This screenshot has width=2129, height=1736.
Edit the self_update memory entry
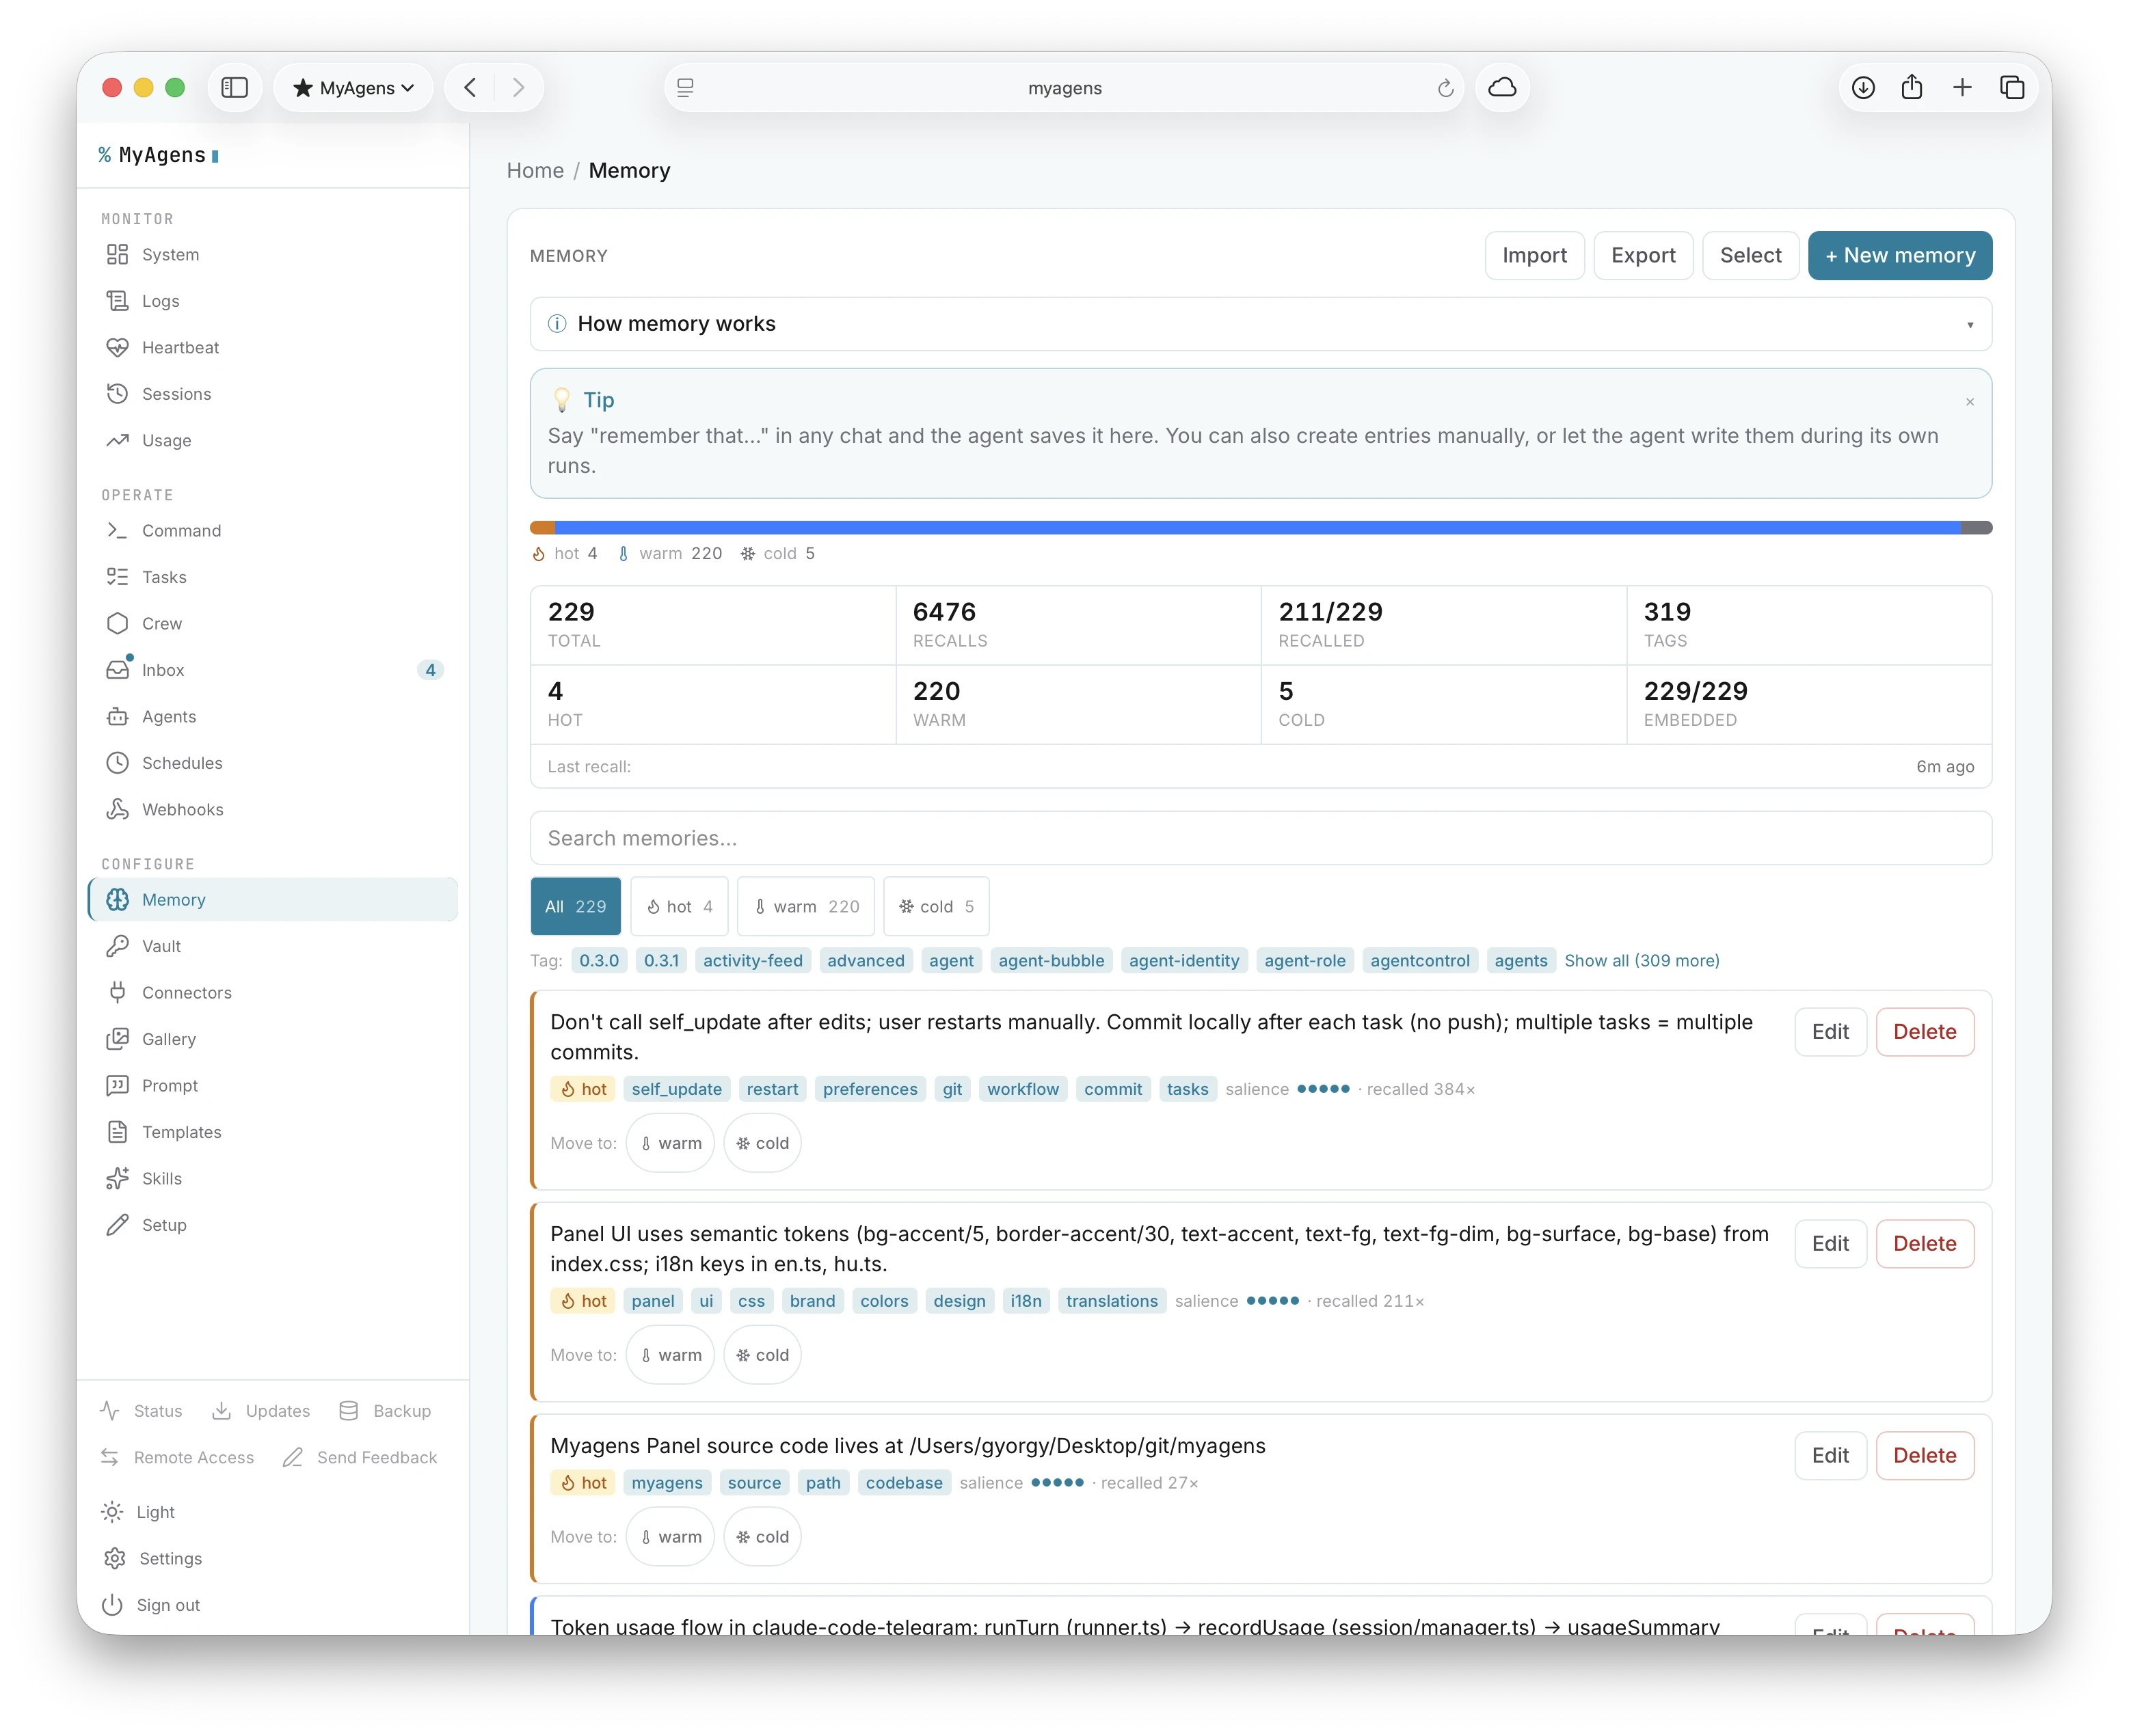1830,1031
